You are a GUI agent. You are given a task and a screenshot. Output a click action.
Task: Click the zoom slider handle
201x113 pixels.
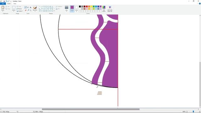[x=193, y=112]
